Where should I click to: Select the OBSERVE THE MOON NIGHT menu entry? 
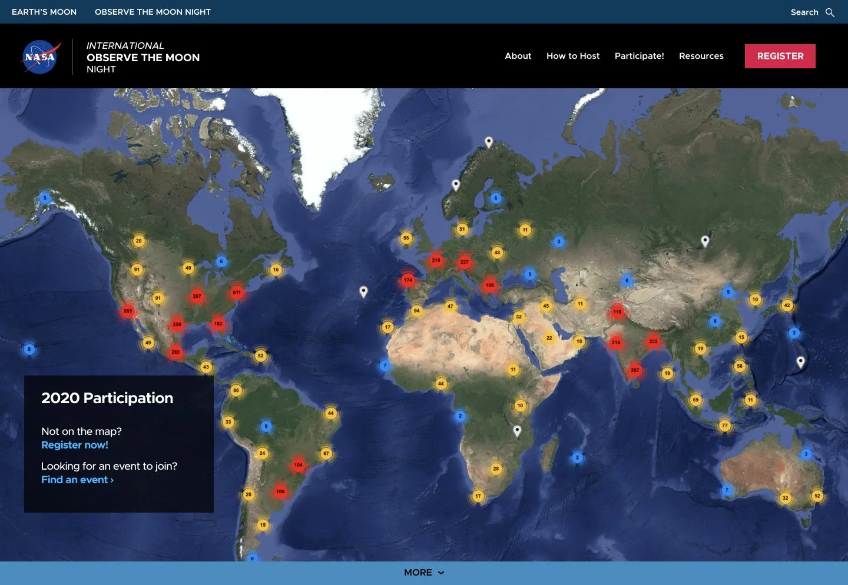point(152,12)
